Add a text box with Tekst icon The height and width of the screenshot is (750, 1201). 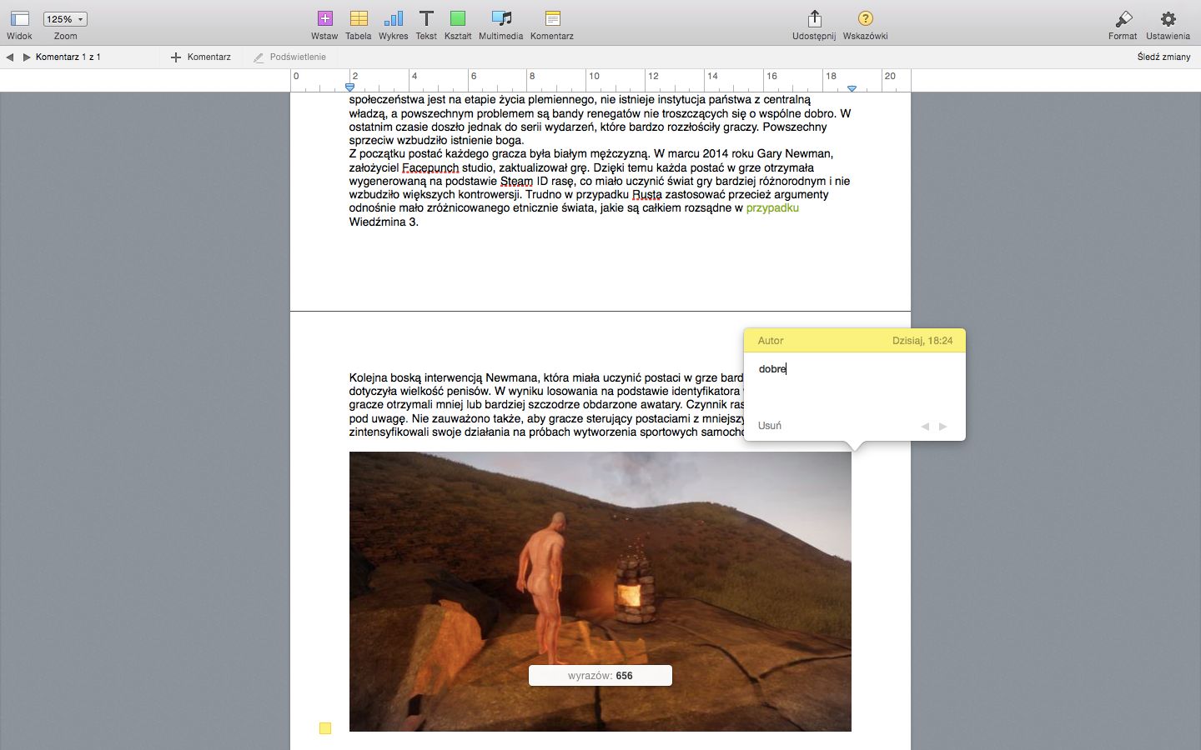pyautogui.click(x=426, y=18)
